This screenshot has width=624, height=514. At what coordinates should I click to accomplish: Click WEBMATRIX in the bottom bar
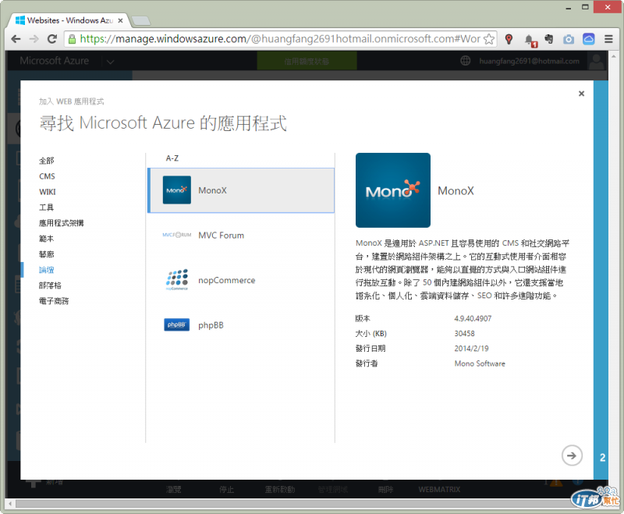tap(439, 489)
